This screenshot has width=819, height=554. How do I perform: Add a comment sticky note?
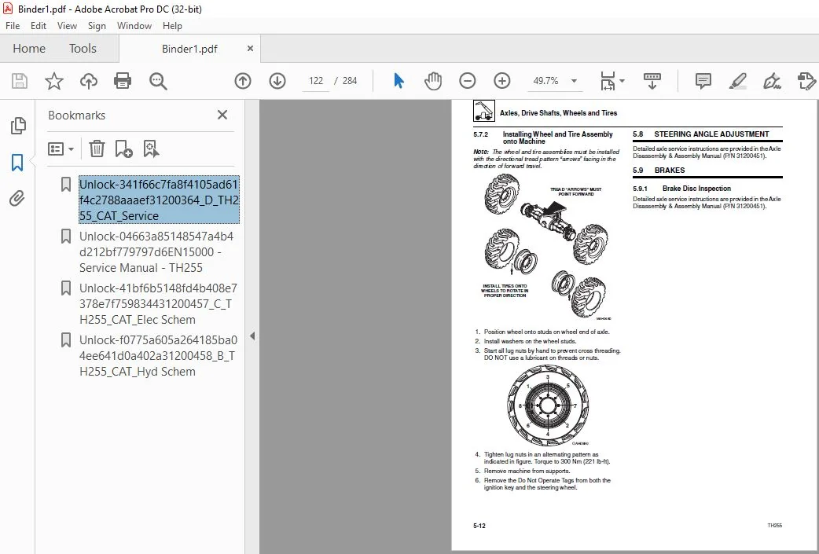point(703,81)
